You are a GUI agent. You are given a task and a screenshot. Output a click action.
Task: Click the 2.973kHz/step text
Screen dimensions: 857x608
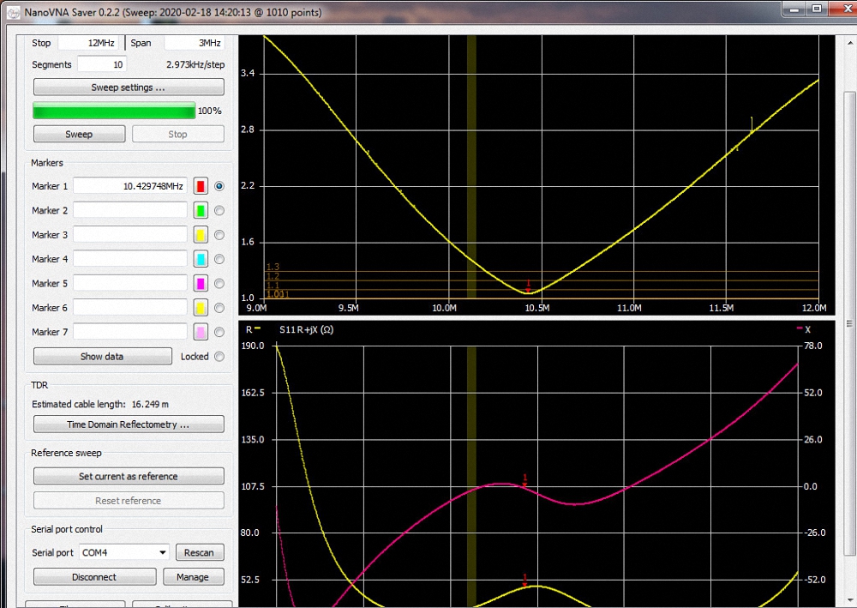pyautogui.click(x=195, y=64)
